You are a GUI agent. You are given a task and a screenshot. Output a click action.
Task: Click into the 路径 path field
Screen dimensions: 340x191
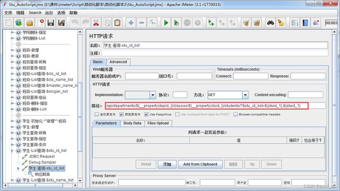[215, 106]
